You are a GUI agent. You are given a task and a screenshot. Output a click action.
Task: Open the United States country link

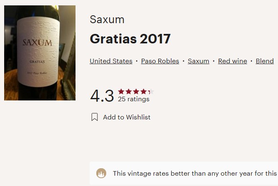pos(111,61)
